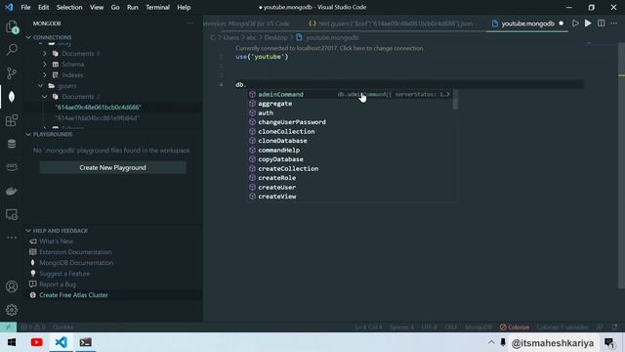Screen dimensions: 625x352
Task: Switch to VS Code in the taskbar
Action: 61,342
